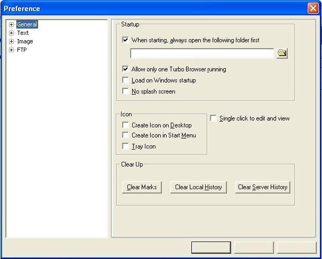Open the Image preferences category

(25, 41)
